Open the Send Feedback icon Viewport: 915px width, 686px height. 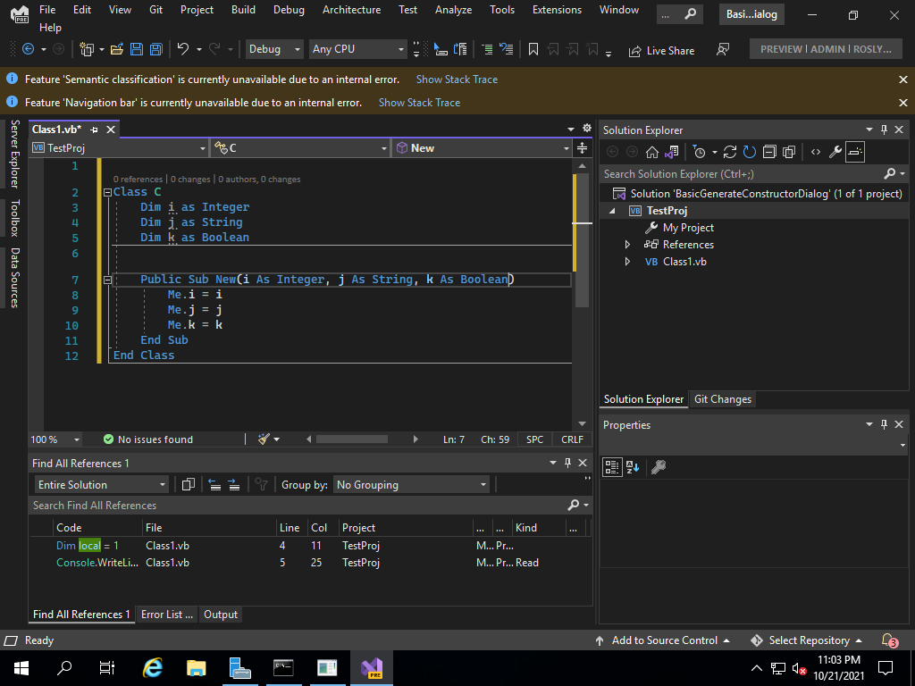tap(722, 50)
